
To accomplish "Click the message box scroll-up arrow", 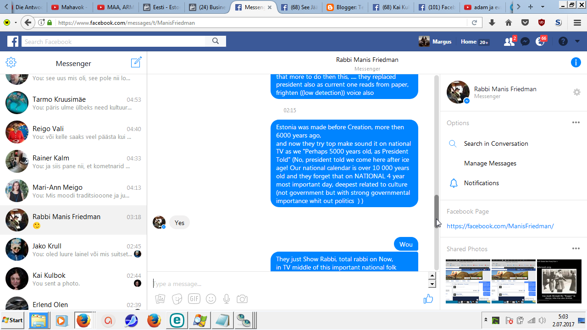I will tap(432, 275).
